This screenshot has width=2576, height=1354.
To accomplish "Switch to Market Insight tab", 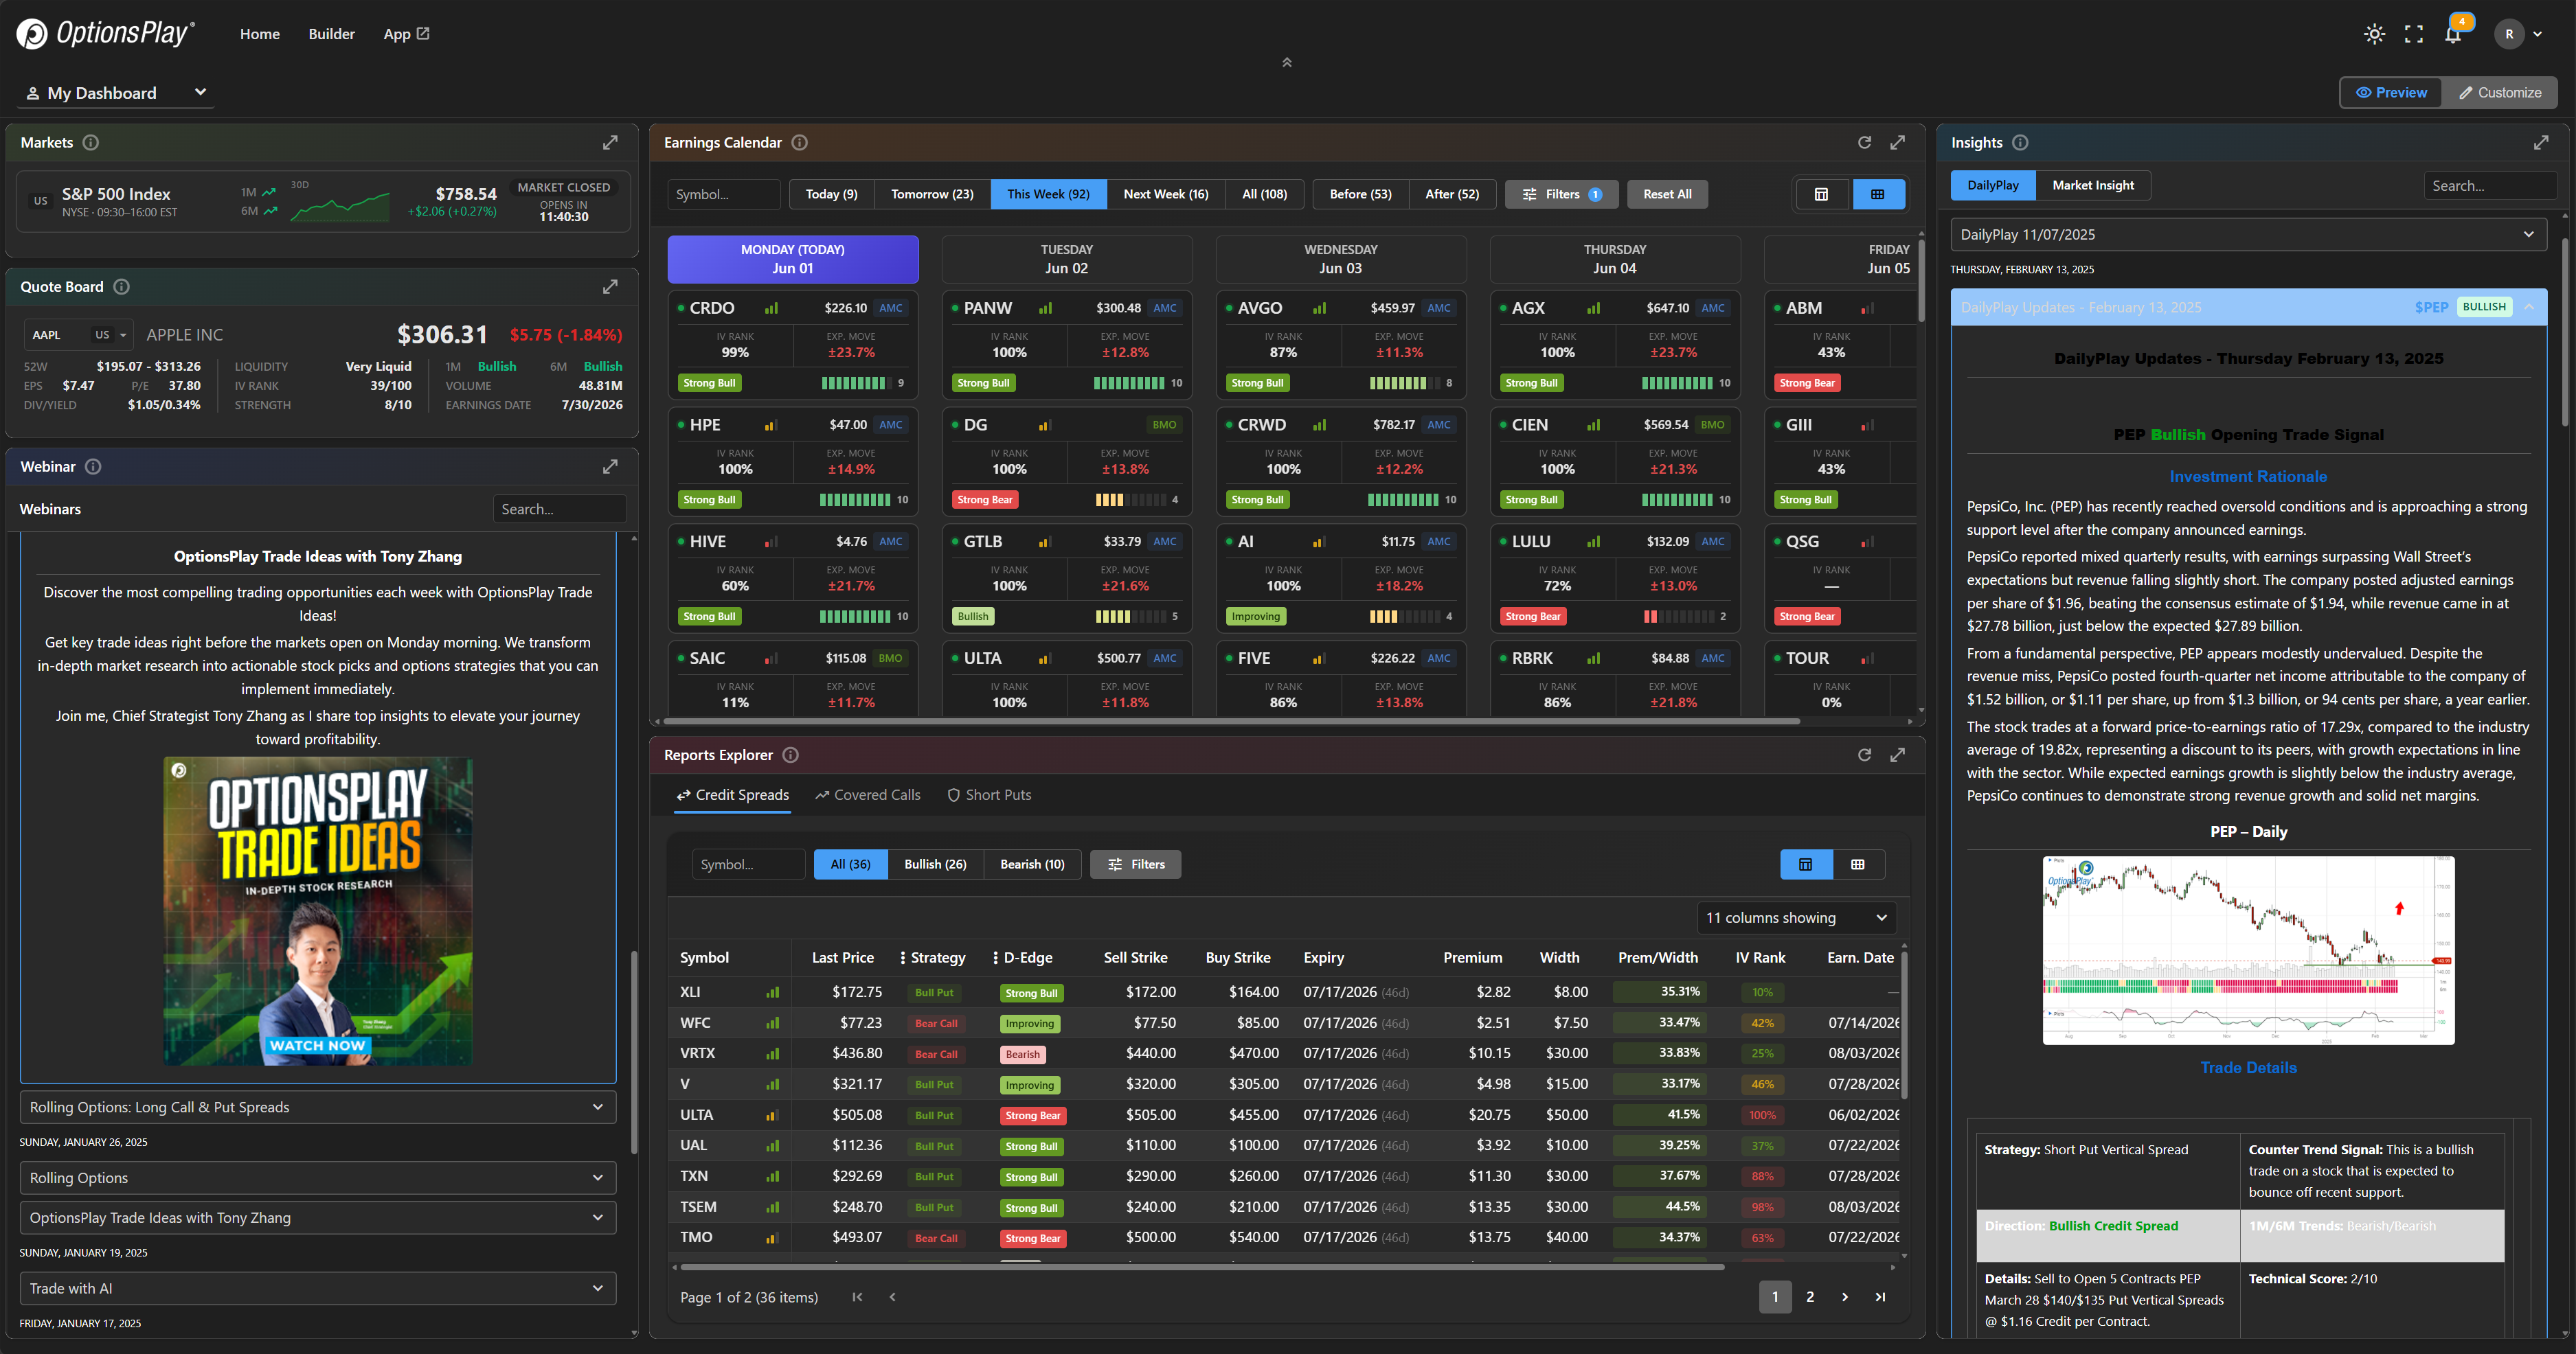I will (2093, 185).
